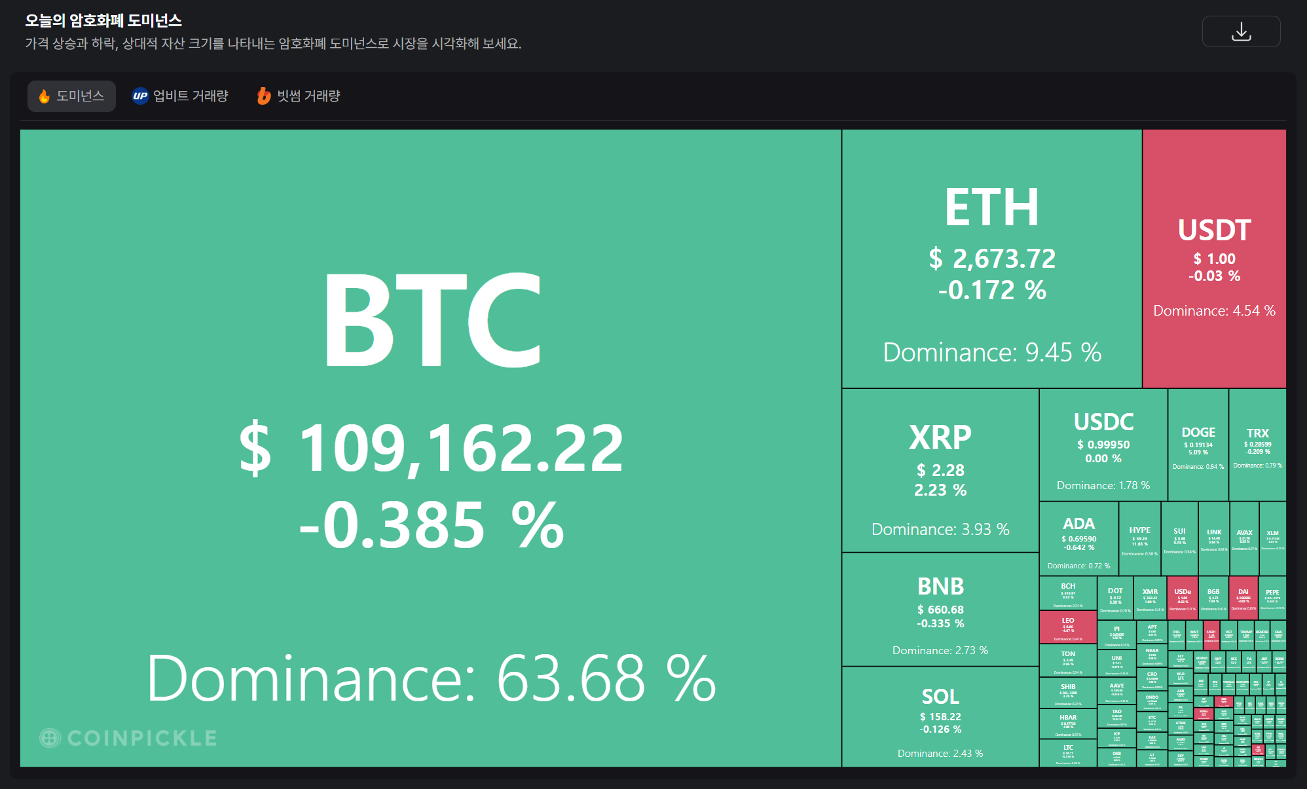
Task: Click the DOGE tile
Action: tap(1198, 445)
